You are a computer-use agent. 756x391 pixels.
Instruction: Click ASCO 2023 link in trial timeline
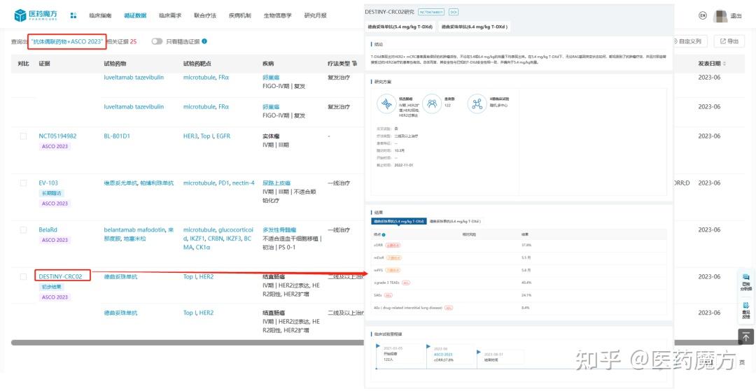[443, 355]
